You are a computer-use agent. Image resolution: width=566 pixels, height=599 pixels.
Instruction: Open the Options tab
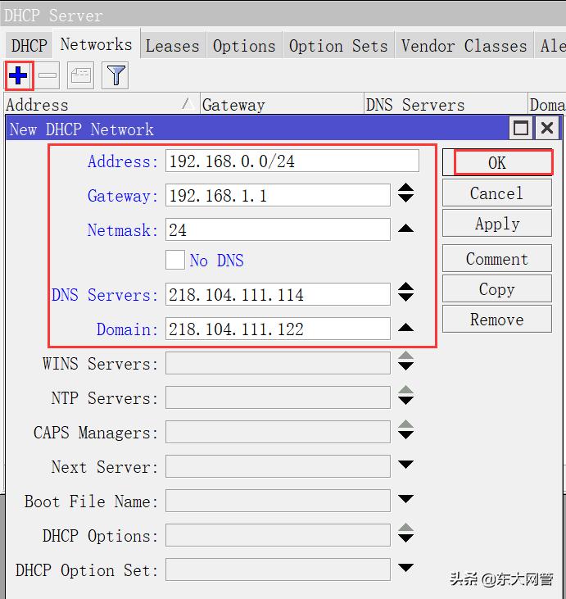(x=244, y=46)
